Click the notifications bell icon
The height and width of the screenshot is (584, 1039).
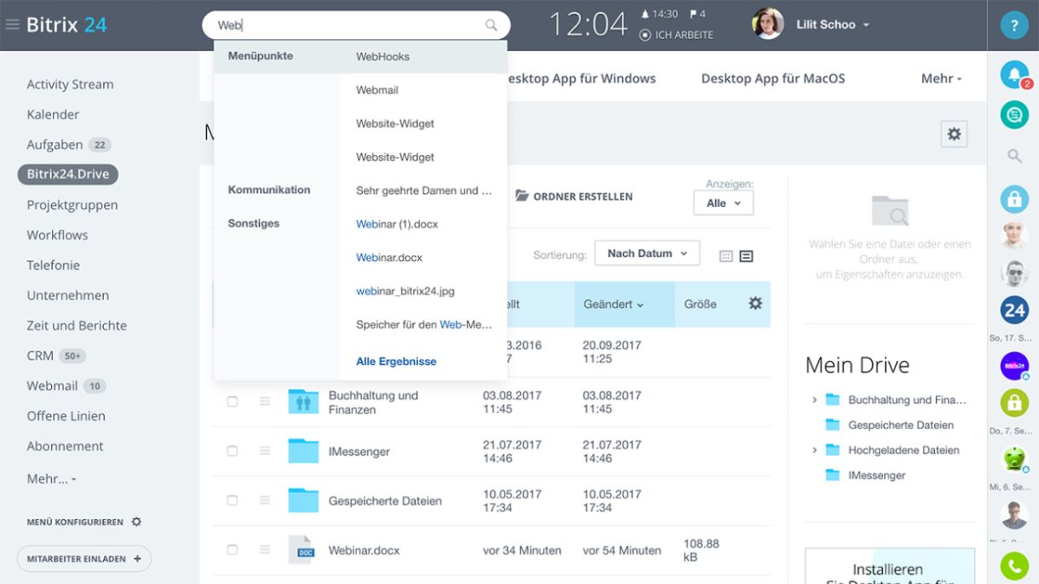tap(1013, 74)
